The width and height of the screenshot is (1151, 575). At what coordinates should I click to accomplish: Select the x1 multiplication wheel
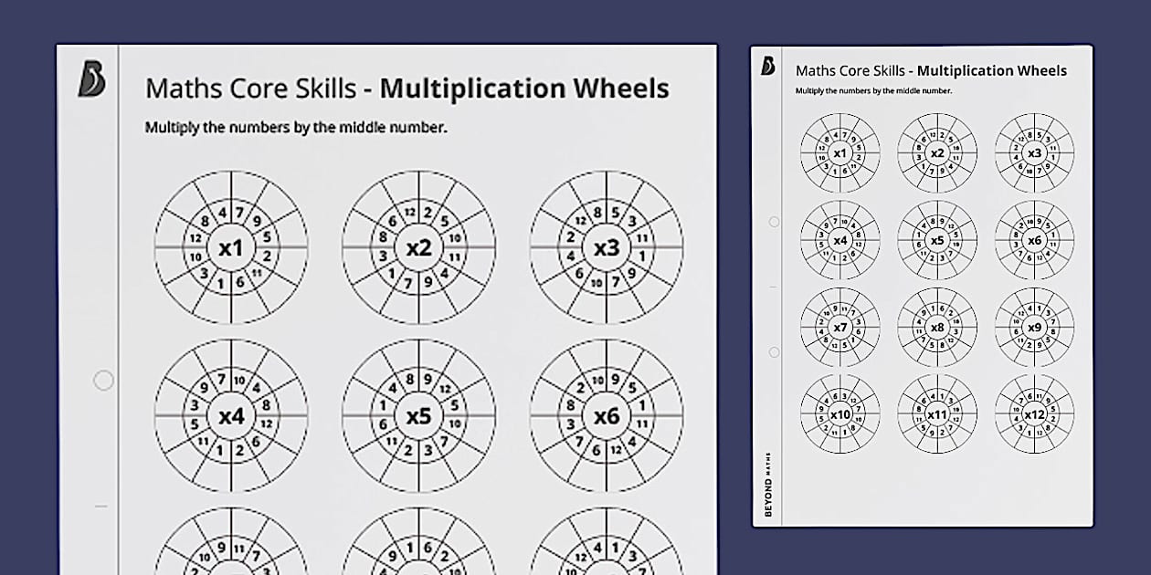pos(232,246)
